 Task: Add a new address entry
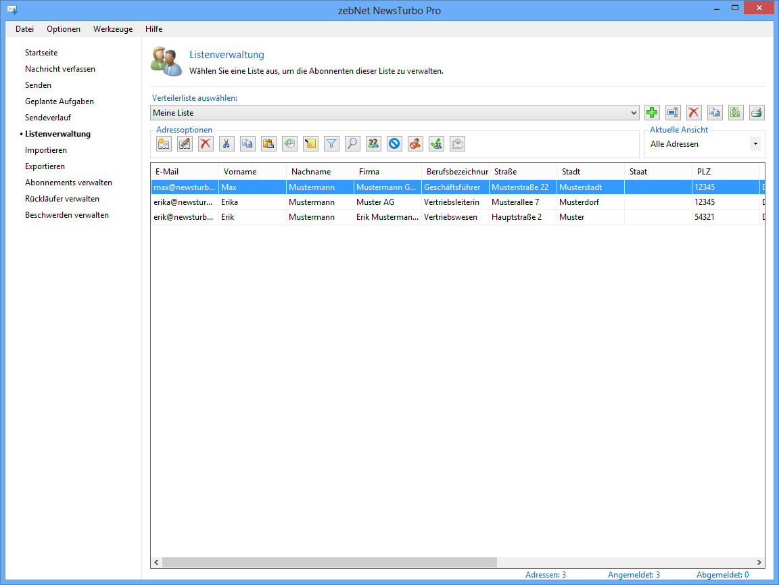[x=164, y=144]
